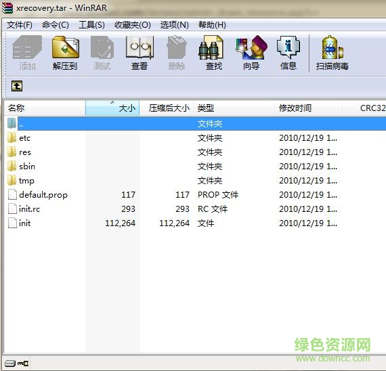Sort by Modified (修改时间) column header
Viewport: 386px width, 371px height.
[x=308, y=108]
